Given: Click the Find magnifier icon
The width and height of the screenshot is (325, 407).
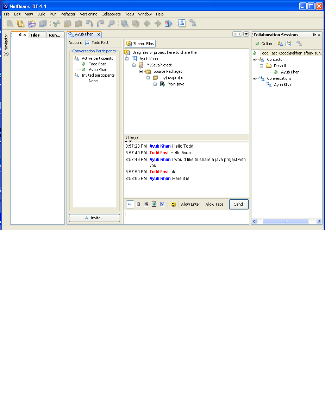Looking at the screenshot, I should [111, 24].
